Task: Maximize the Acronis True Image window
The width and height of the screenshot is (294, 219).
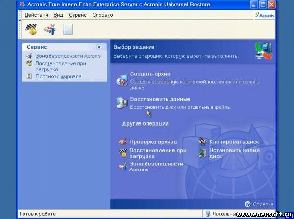Action: tap(263, 5)
